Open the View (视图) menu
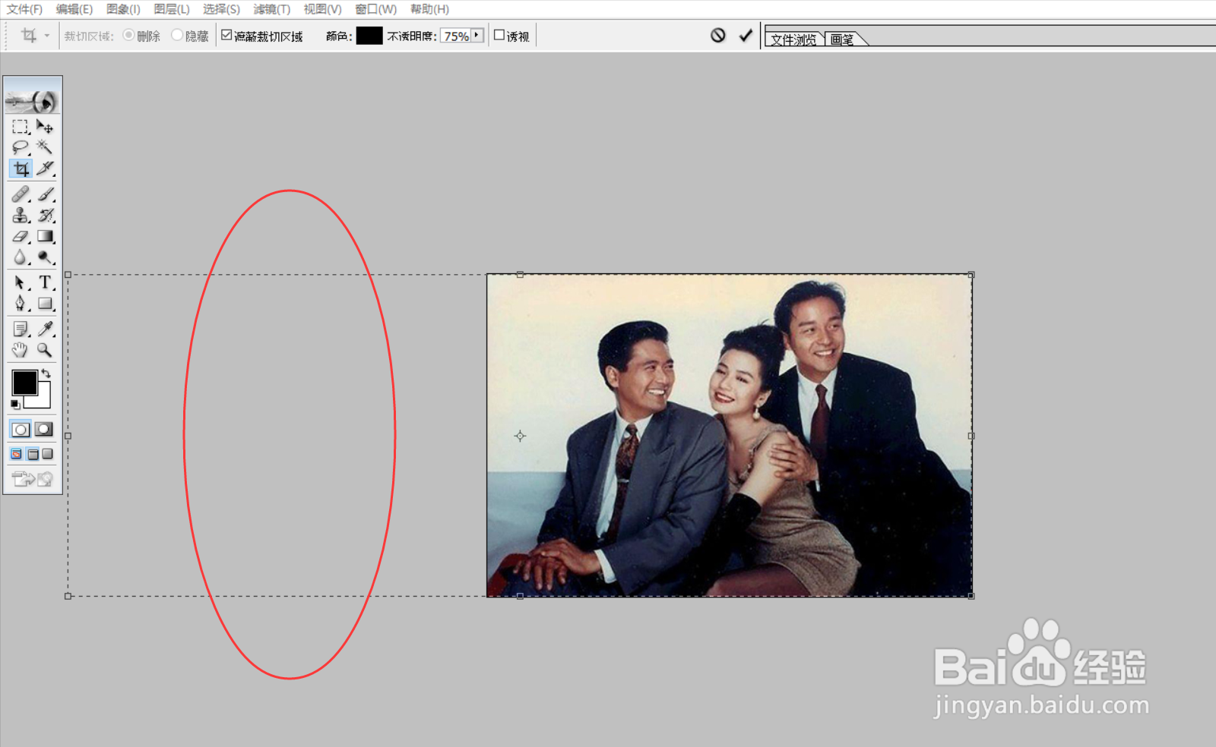This screenshot has width=1216, height=747. coord(322,9)
